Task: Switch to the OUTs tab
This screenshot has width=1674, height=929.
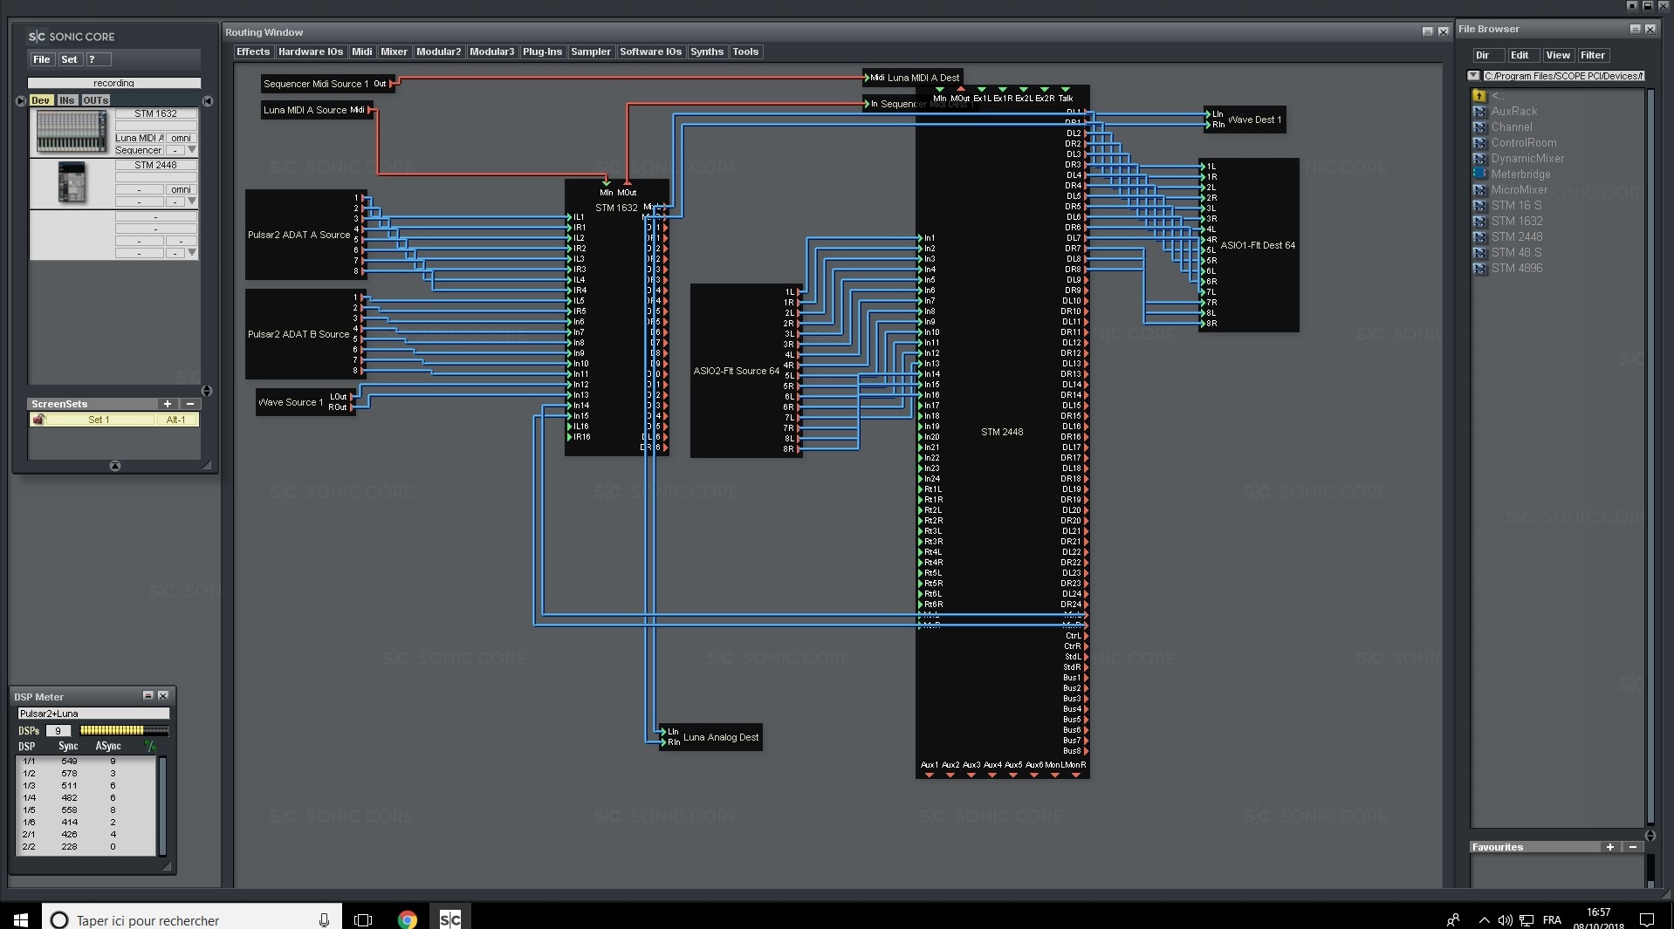Action: (95, 100)
